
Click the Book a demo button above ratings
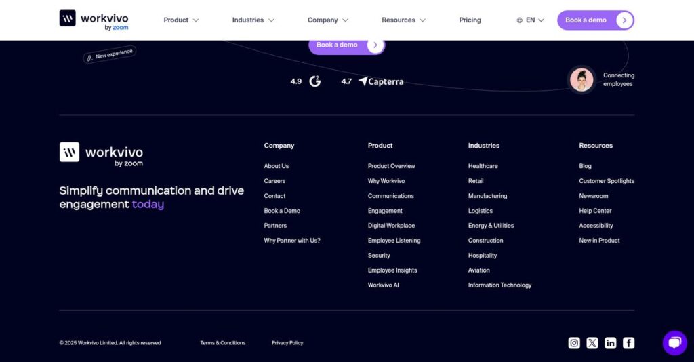pos(346,45)
